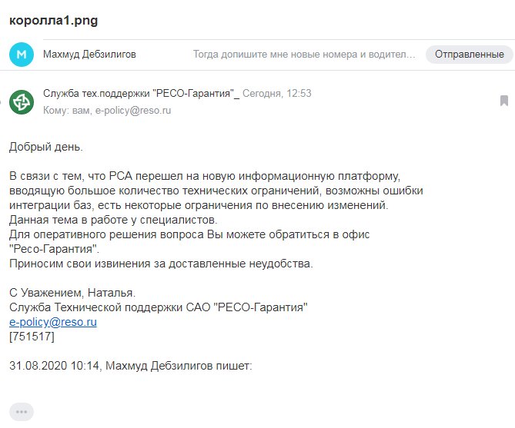
Task: Click quoted header '31.08.2020 10:14, Махмуд Дебзилигов пишет'
Action: 131,366
